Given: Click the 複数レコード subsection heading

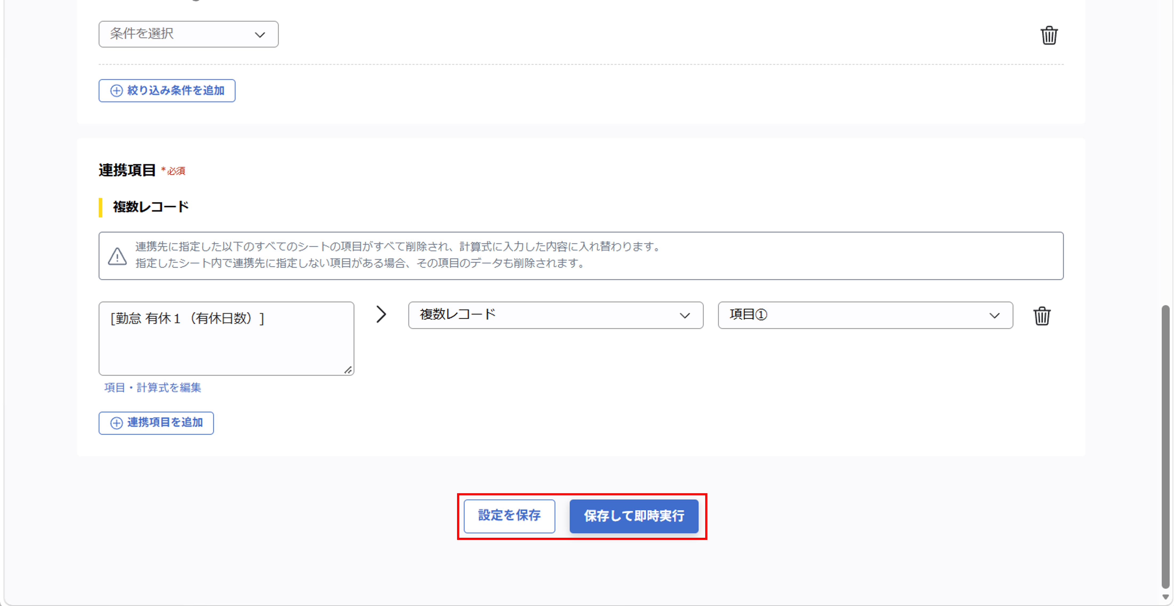Looking at the screenshot, I should coord(151,207).
